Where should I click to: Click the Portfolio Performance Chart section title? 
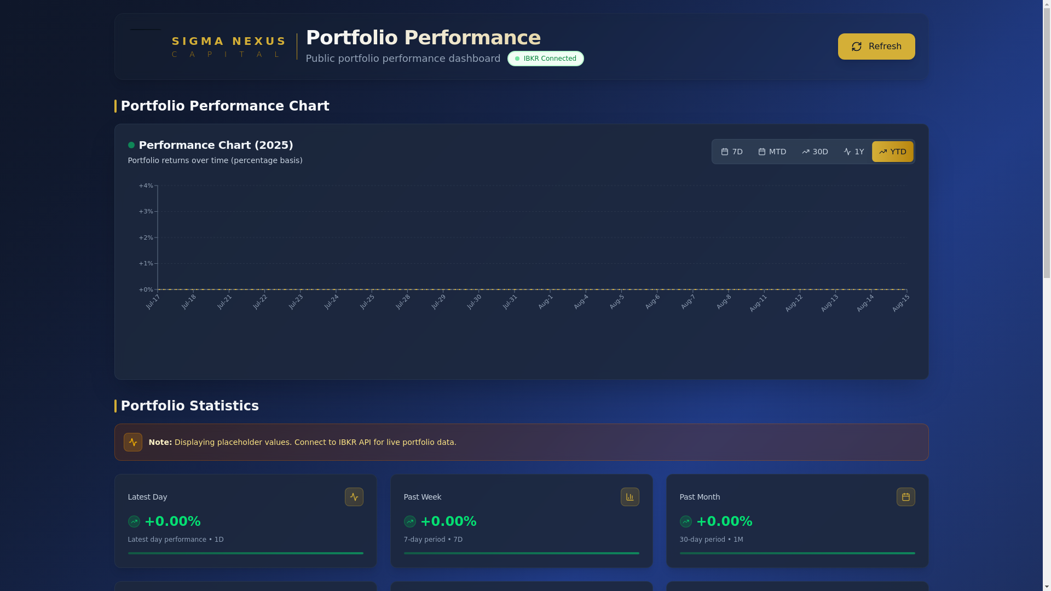[x=225, y=106]
